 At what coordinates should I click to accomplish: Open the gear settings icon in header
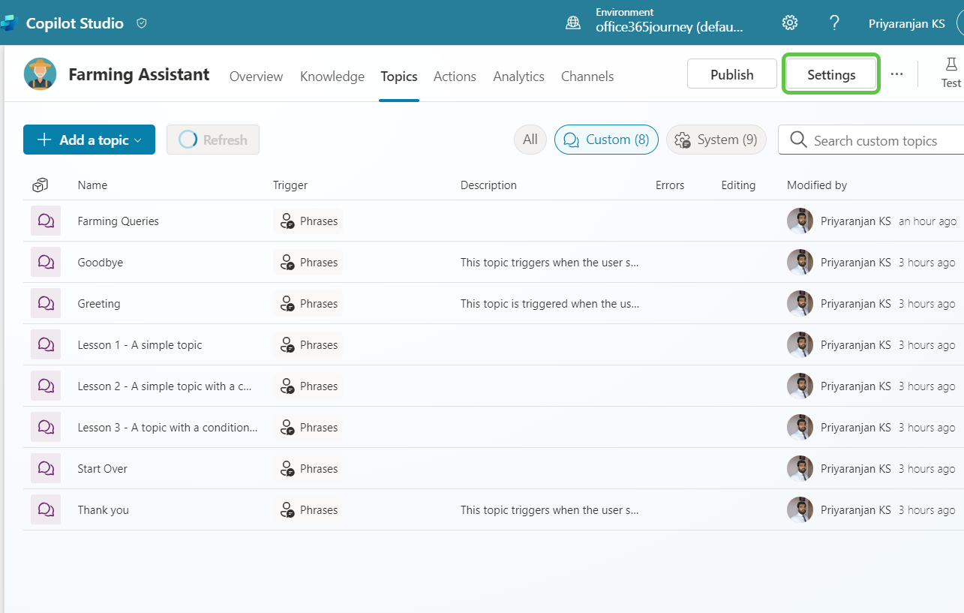789,23
